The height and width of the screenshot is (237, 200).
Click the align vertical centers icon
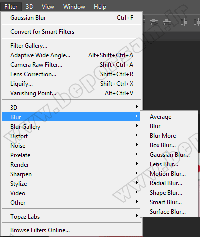click(154, 22)
